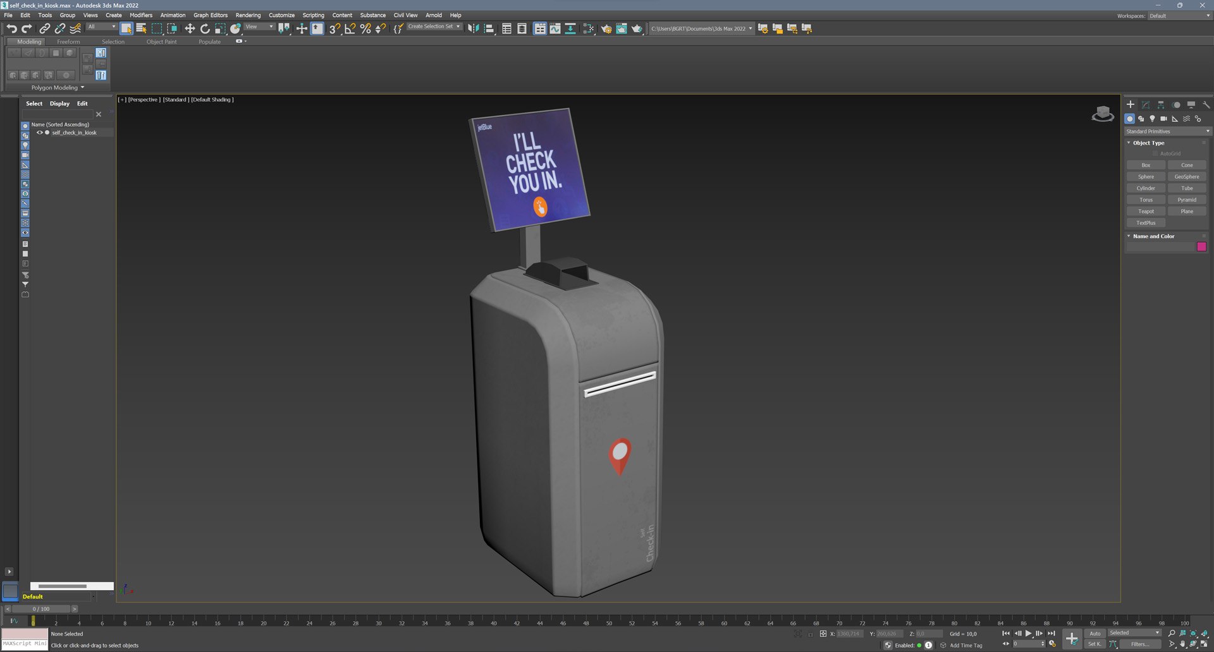This screenshot has width=1214, height=652.
Task: Open the Rendering menu
Action: pos(248,15)
